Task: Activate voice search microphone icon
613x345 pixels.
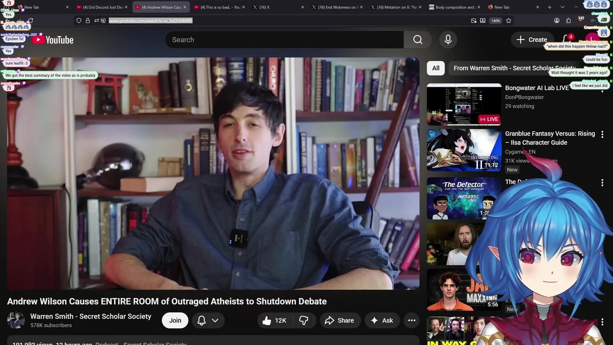Action: (x=448, y=40)
